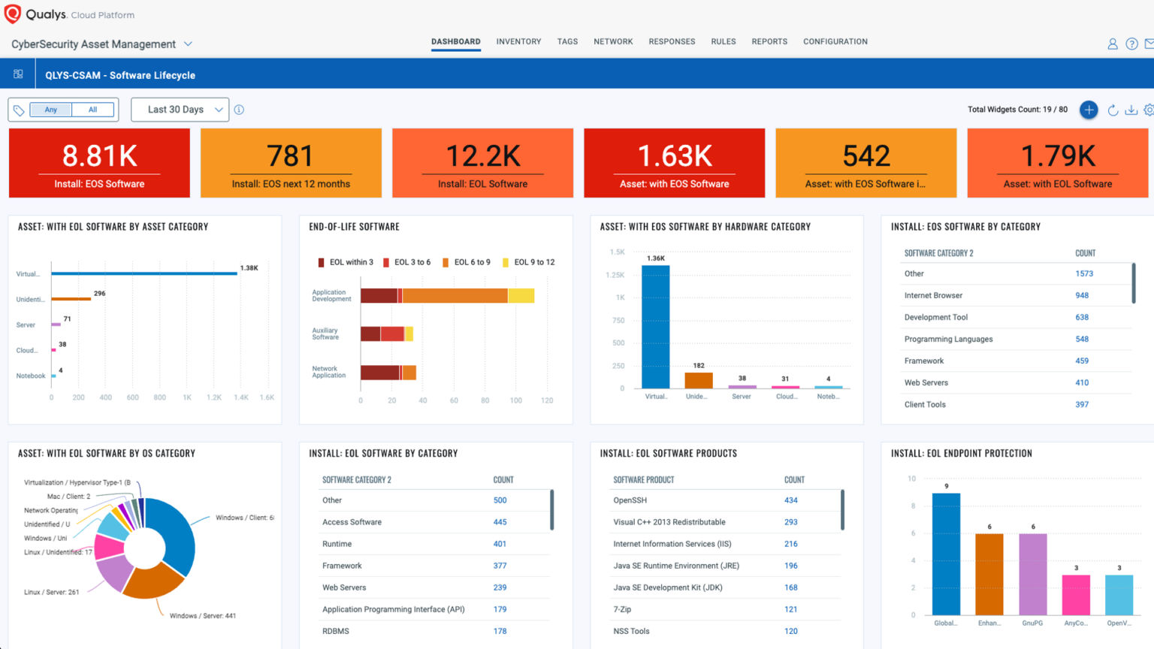
Task: Click the user profile icon
Action: (x=1113, y=44)
